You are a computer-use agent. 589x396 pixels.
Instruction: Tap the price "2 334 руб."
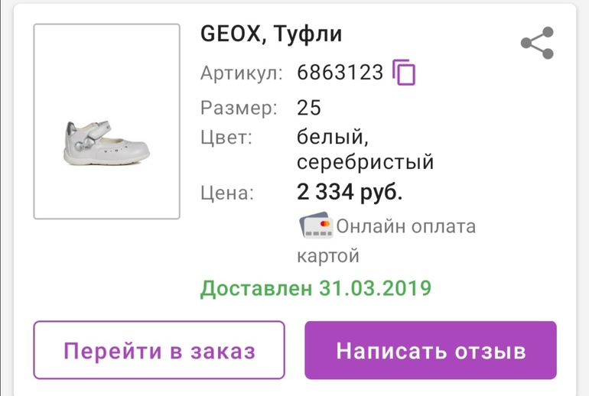pyautogui.click(x=350, y=193)
